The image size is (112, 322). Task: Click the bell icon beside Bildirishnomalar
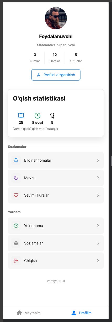click(16, 160)
